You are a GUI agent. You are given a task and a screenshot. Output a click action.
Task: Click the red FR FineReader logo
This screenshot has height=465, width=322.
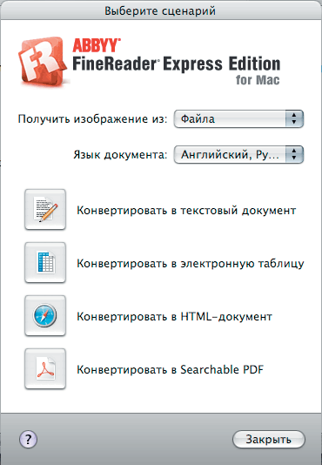tap(43, 61)
